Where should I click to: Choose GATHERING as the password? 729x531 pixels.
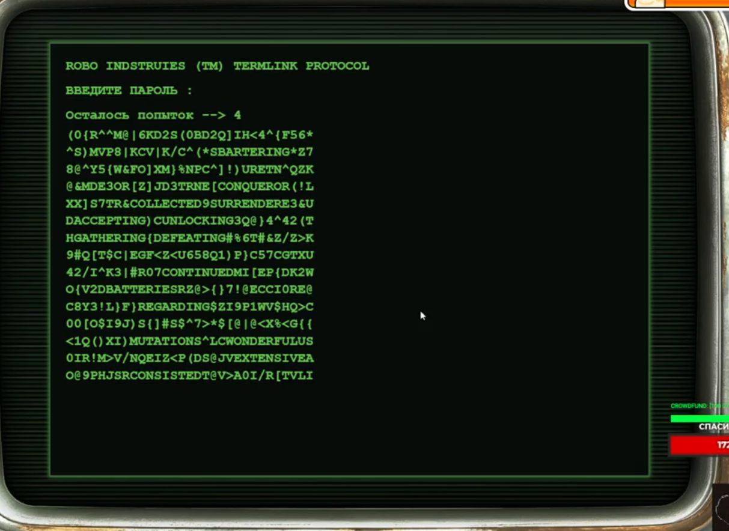(x=109, y=238)
